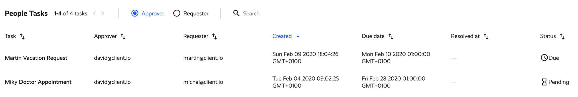Open the Miky Doctor Appointment task
Screen dimensions: 578x97
pos(38,82)
